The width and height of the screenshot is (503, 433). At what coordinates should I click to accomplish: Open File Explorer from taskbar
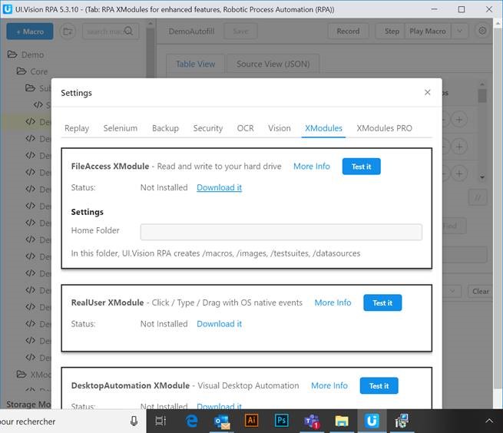pos(342,421)
